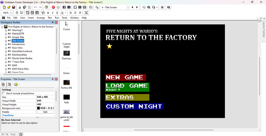Open the Arrange menu
Screen dimensions: 266x136
tap(41, 18)
